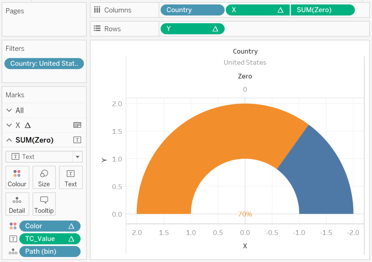Click the delta on the Y Rows pill
Viewport: 372px width, 262px height.
tap(215, 29)
